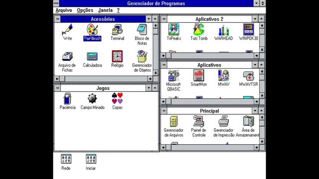Open Painel de Controle icon
Image resolution: width=319 pixels, height=179 pixels.
[199, 121]
